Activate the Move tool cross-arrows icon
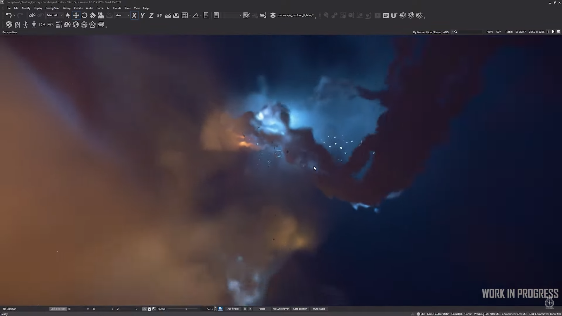Viewport: 562px width, 316px height. tap(76, 15)
